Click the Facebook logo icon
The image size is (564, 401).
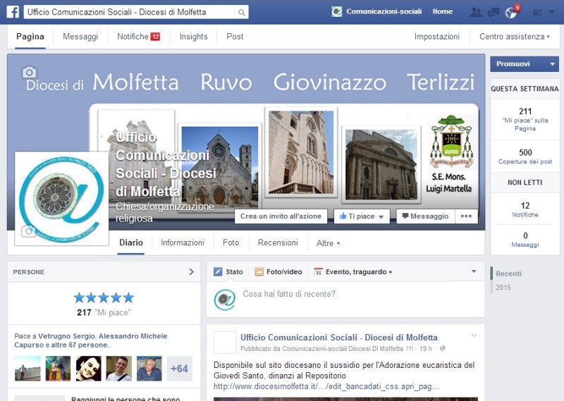coord(13,12)
